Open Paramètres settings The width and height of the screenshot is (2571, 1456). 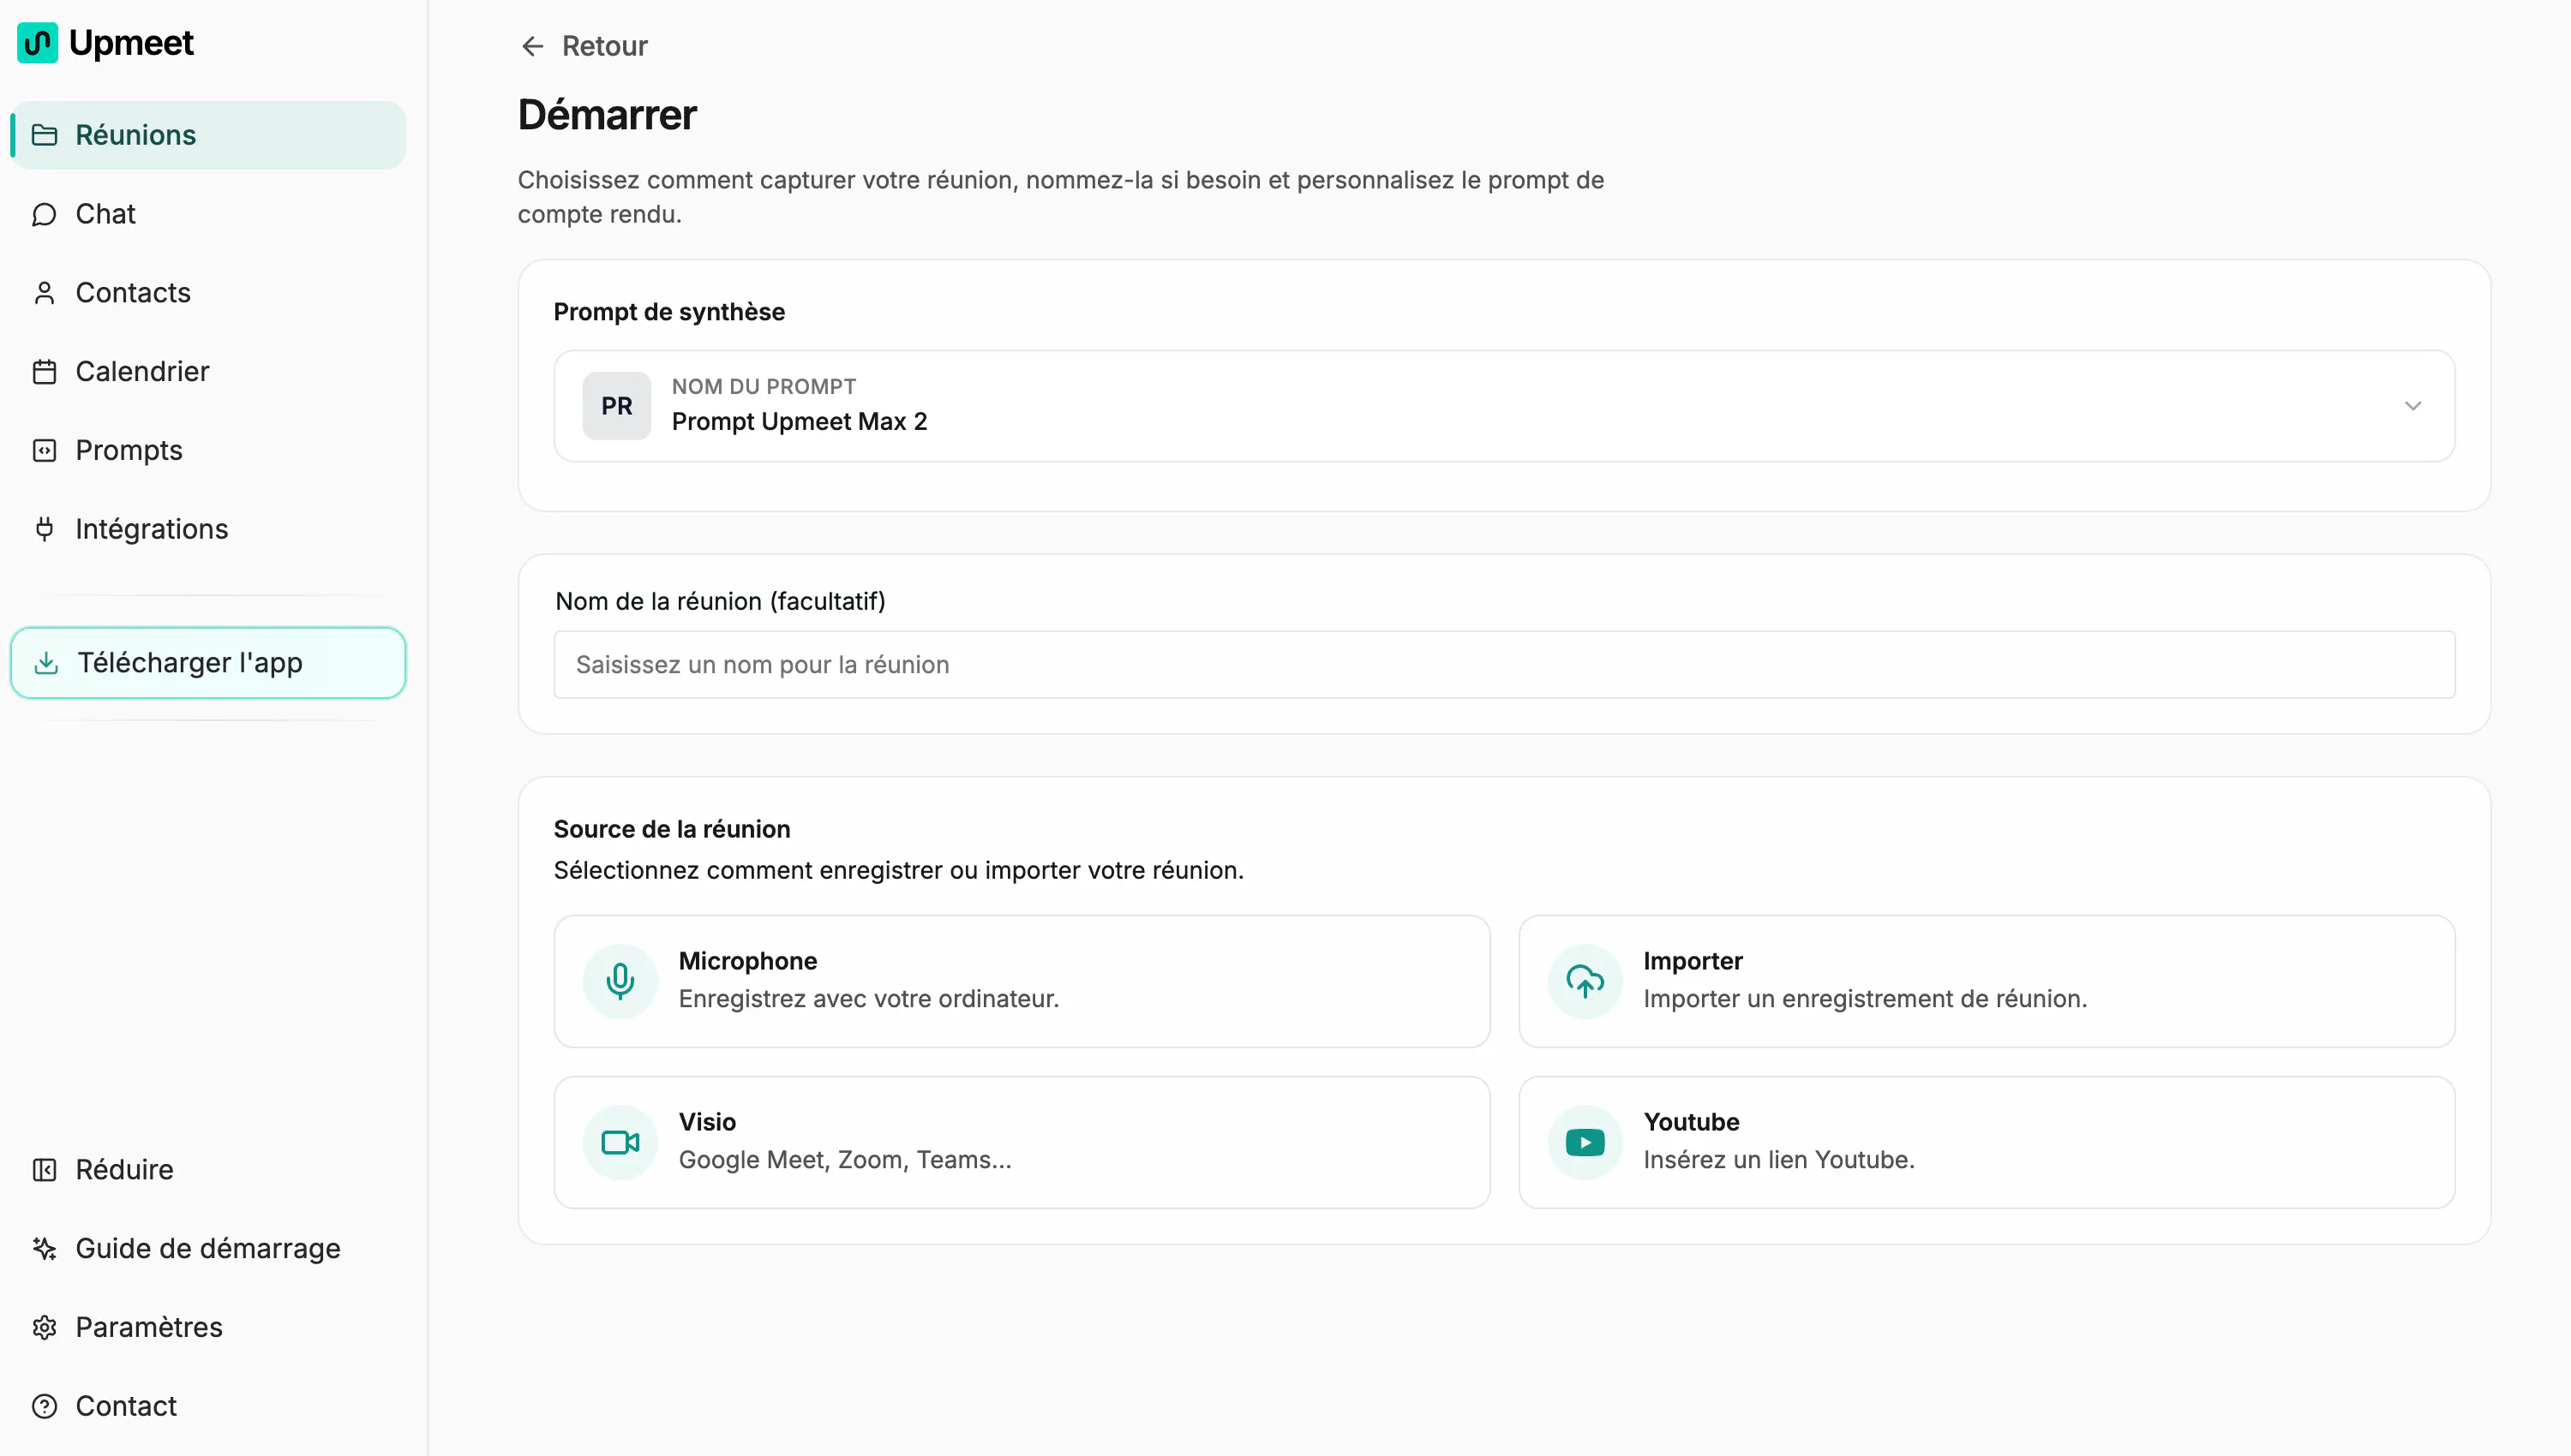208,1327
